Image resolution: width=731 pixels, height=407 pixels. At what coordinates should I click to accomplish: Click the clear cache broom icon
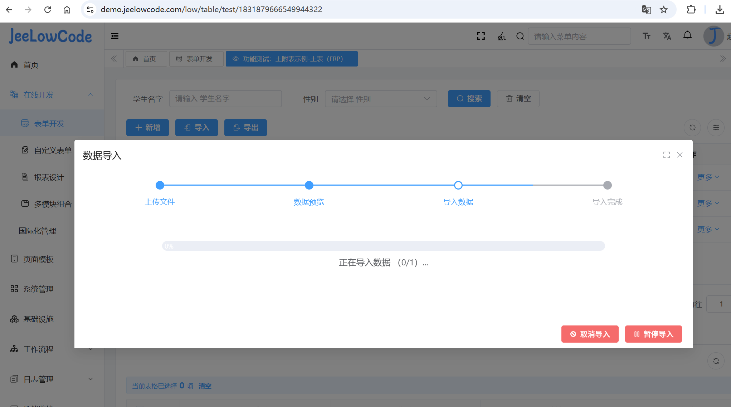[501, 36]
